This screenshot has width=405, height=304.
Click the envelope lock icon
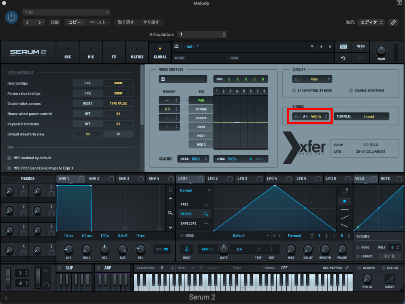point(171,190)
